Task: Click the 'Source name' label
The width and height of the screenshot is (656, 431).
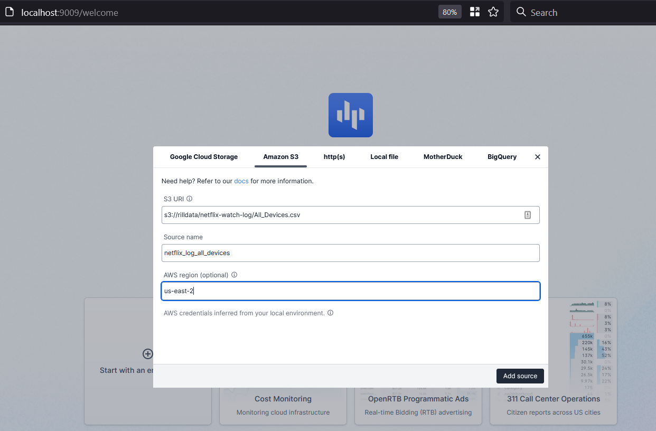Action: pyautogui.click(x=183, y=237)
